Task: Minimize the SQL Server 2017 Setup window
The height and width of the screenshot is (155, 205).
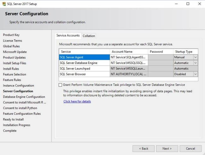Action: point(176,4)
